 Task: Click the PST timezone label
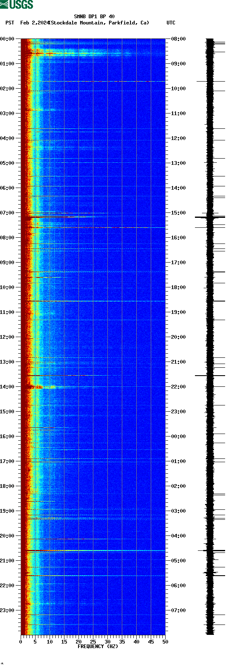(x=10, y=23)
